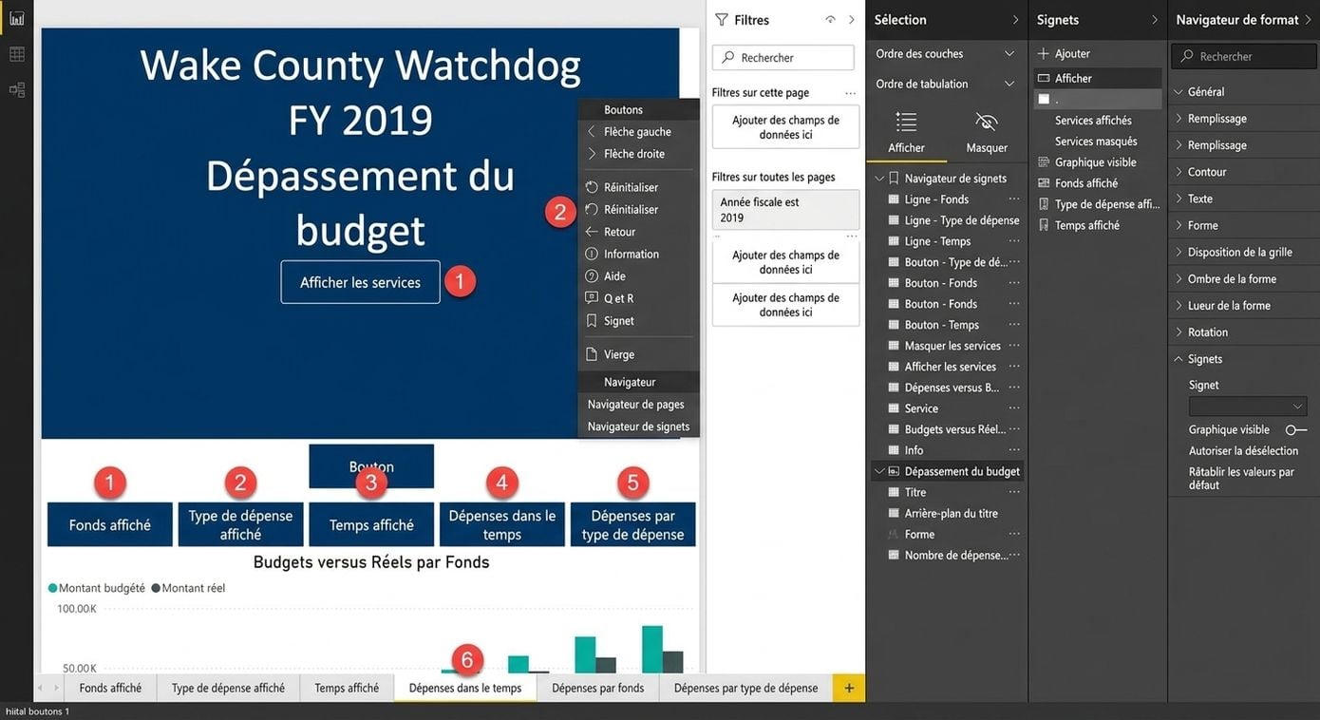Select the Services masqués bookmark
Viewport: 1320px width, 720px height.
[x=1096, y=142]
